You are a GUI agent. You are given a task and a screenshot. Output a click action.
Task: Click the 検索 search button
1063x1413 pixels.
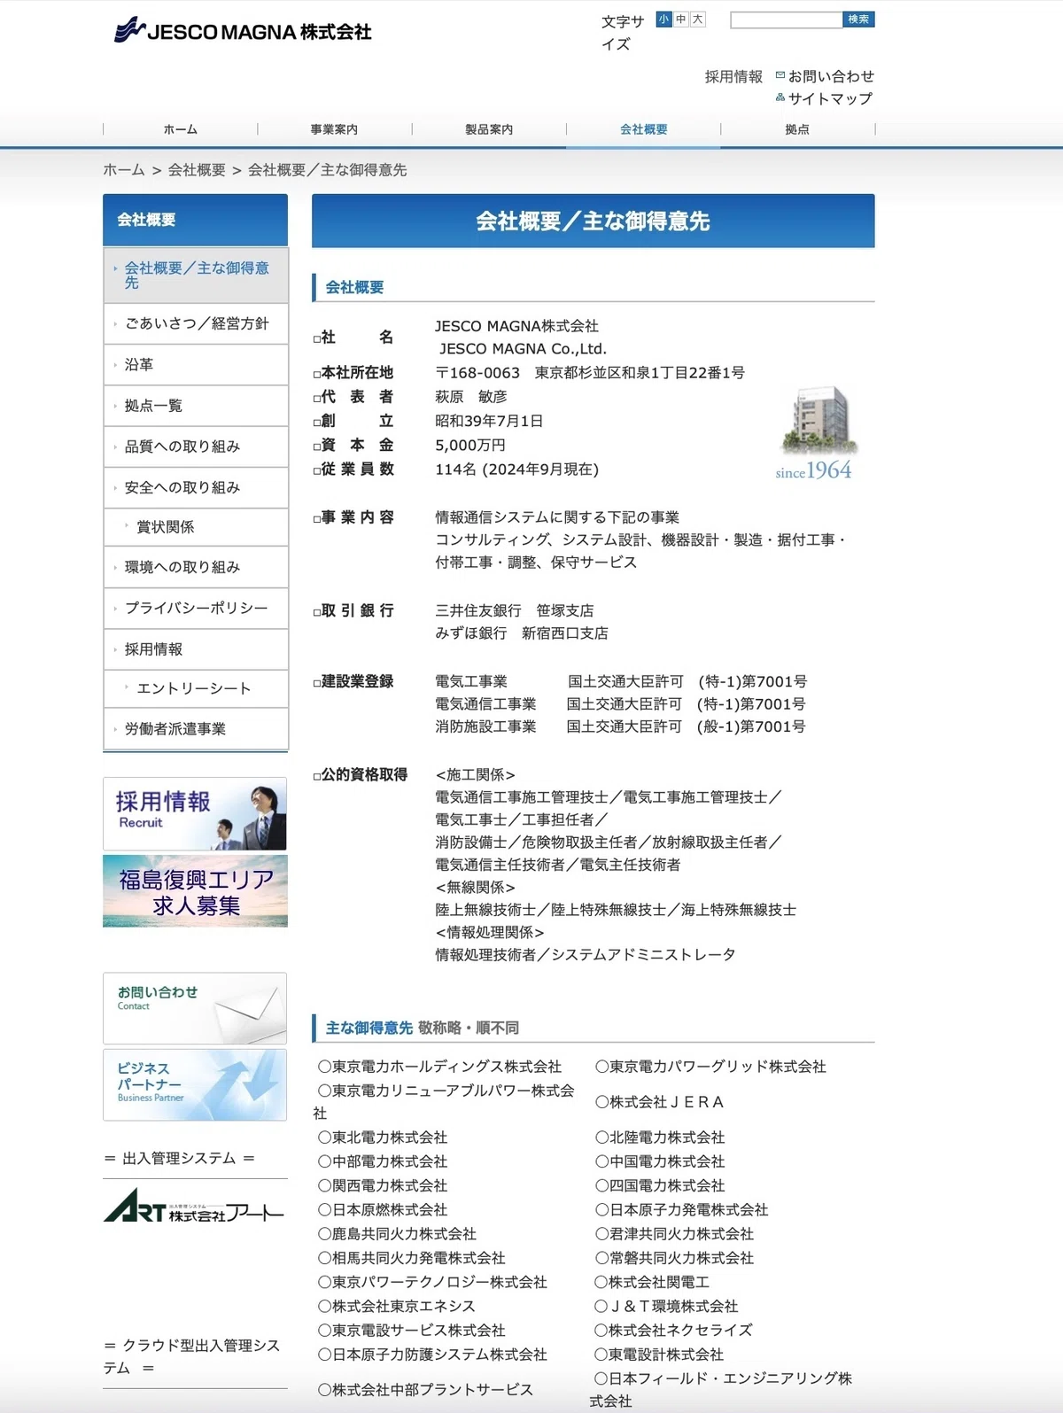[x=858, y=19]
